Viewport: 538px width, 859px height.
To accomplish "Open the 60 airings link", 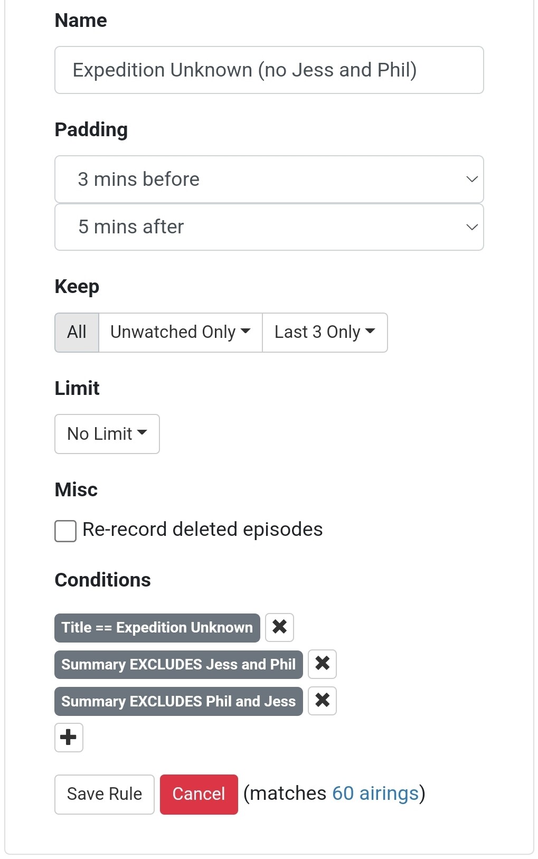I will coord(375,793).
